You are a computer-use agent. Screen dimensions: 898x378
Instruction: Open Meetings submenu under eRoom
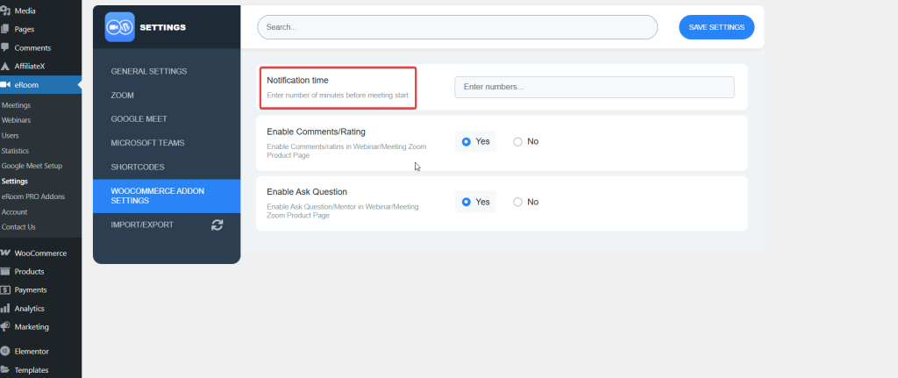(x=16, y=105)
